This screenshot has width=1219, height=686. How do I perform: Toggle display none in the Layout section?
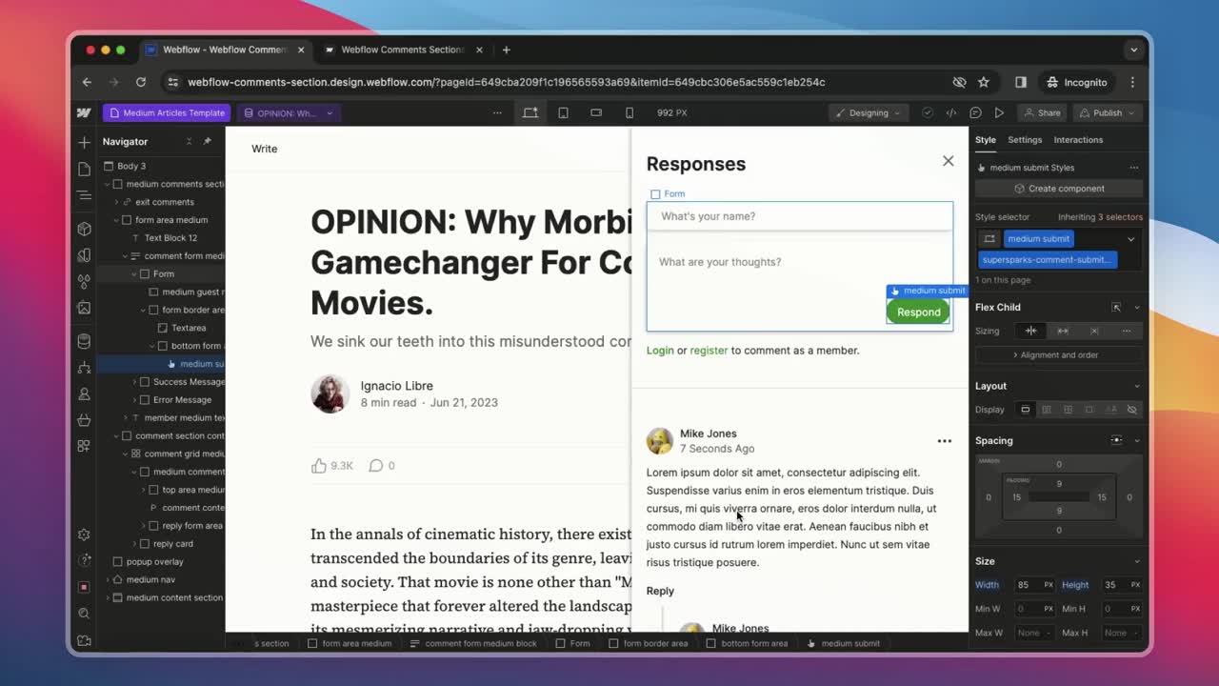tap(1133, 409)
